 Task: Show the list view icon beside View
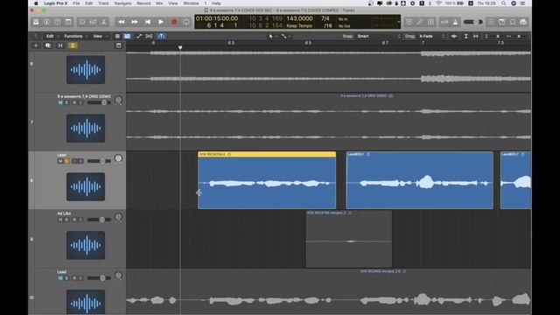117,36
